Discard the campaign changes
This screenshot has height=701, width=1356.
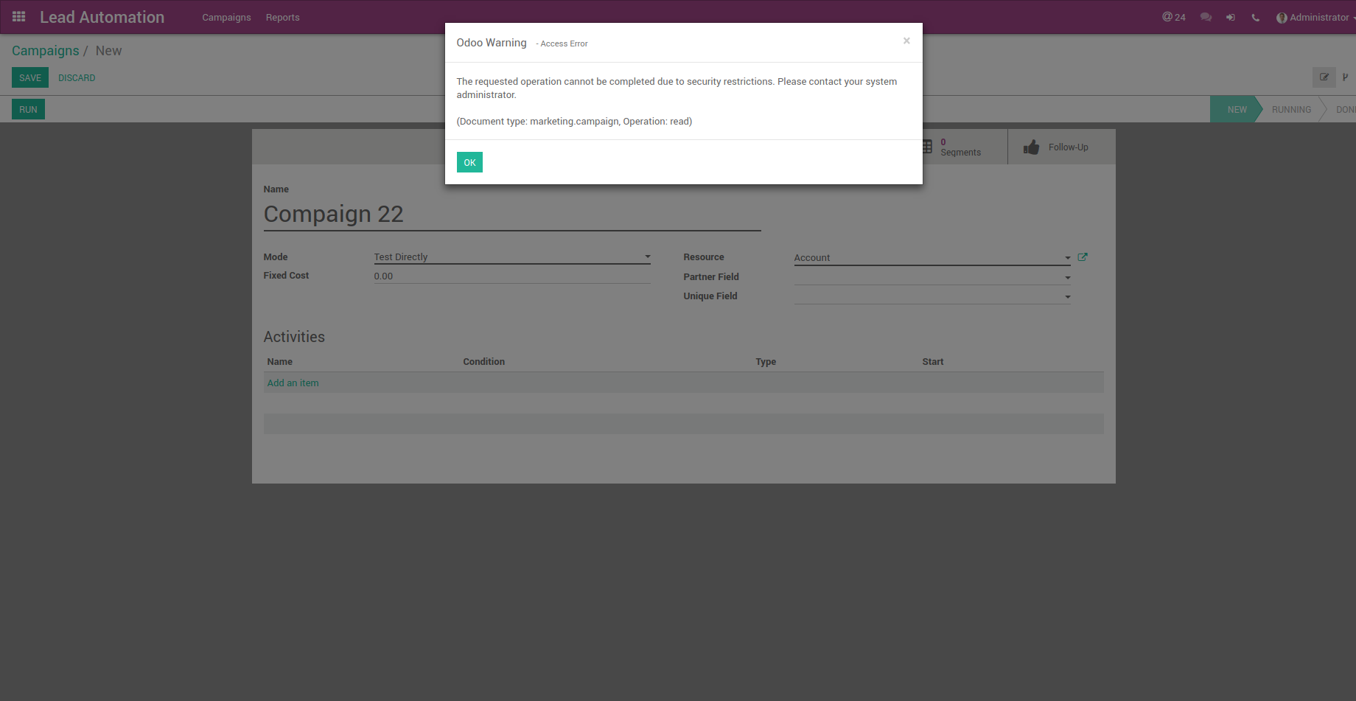[x=77, y=77]
